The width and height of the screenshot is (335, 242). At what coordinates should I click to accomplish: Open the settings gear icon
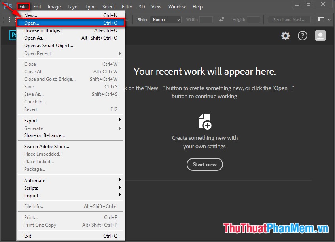point(286,36)
